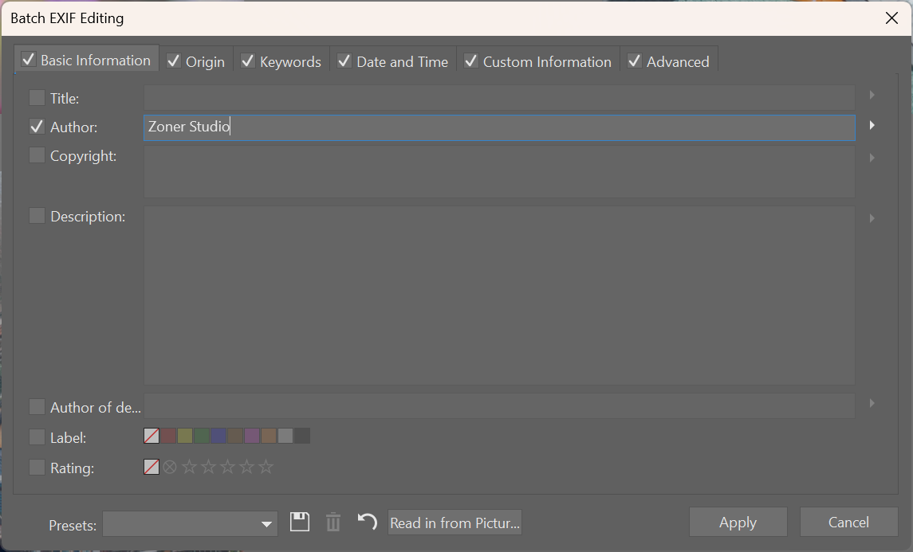Click the Cancel button
This screenshot has height=552, width=913.
848,522
